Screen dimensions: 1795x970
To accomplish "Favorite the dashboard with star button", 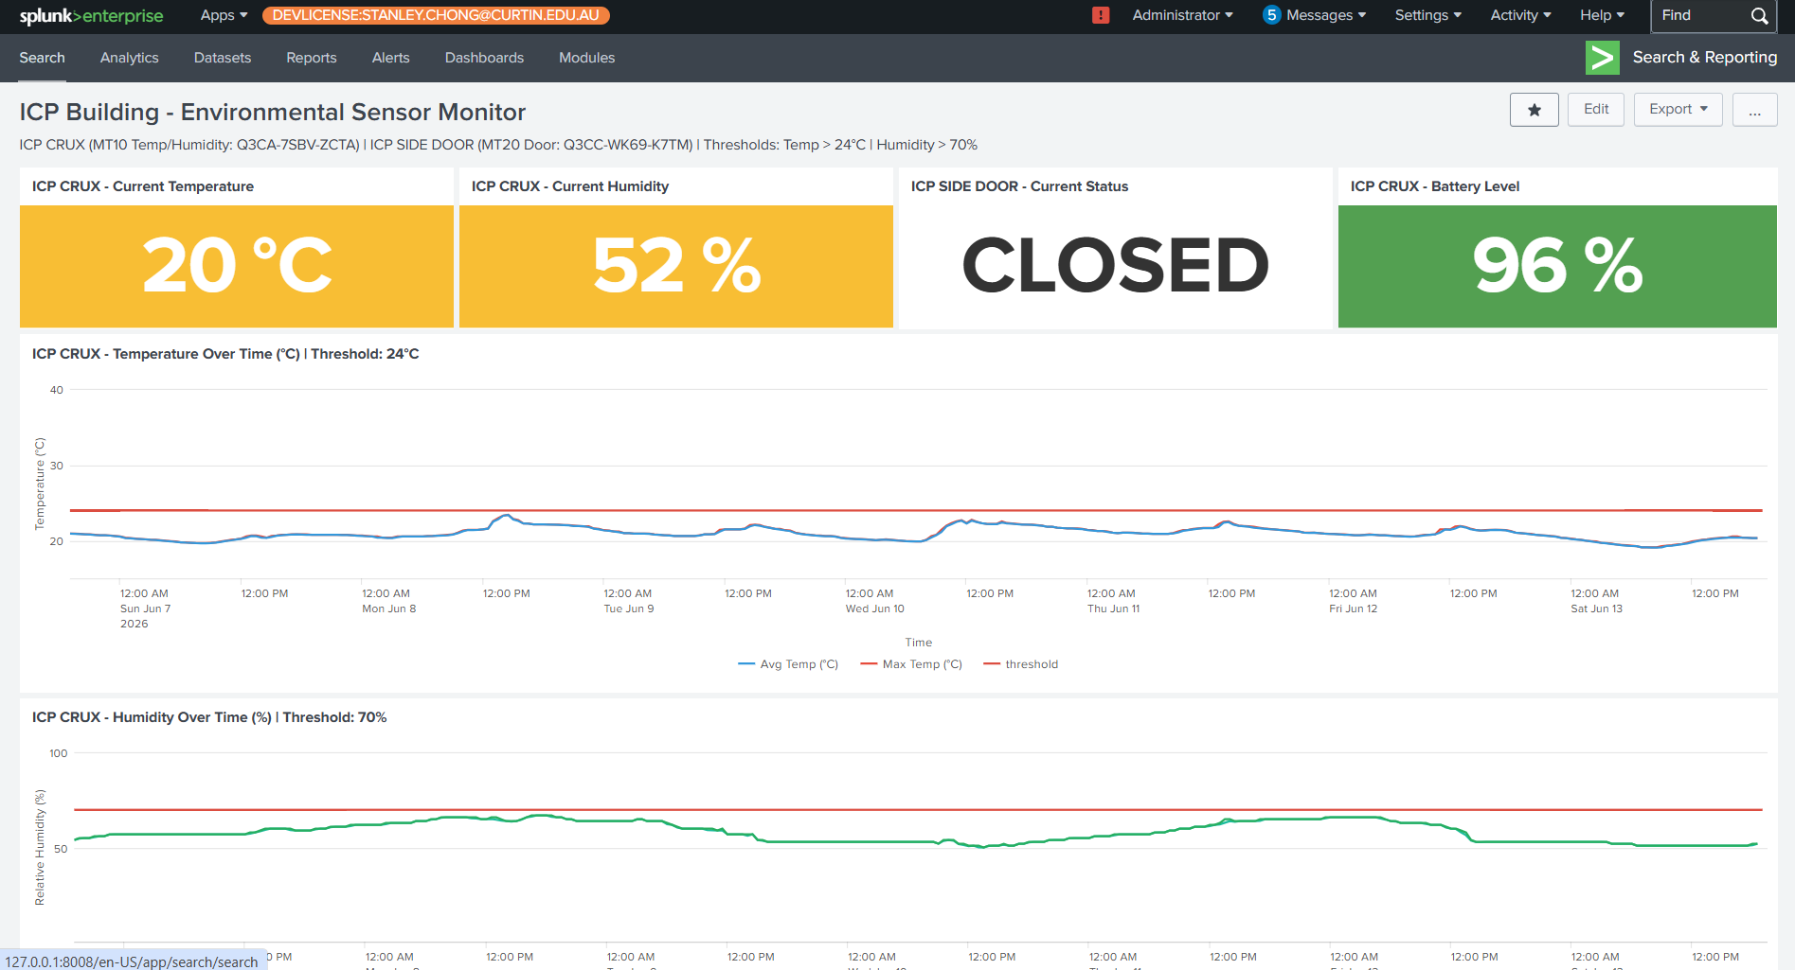I will (x=1535, y=110).
